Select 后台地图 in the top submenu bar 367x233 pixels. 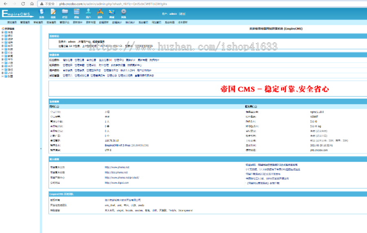click(x=170, y=22)
